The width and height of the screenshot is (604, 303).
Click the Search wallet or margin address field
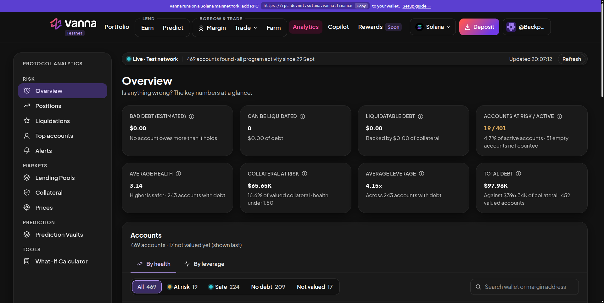524,287
